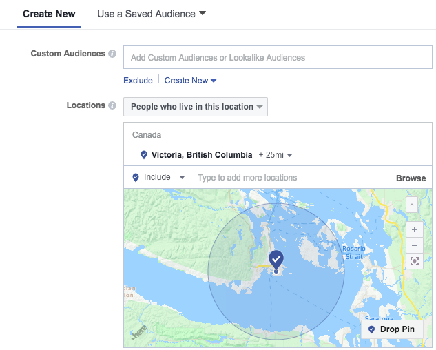
Task: Open the +25mi radius dropdown
Action: click(276, 155)
